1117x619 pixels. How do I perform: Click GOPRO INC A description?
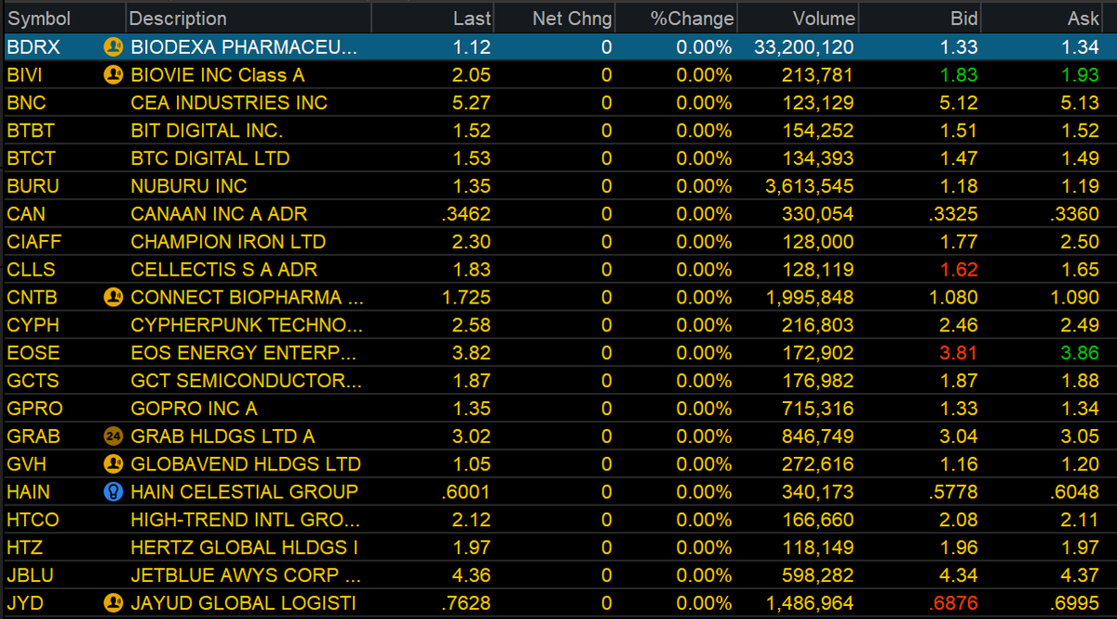(x=195, y=409)
